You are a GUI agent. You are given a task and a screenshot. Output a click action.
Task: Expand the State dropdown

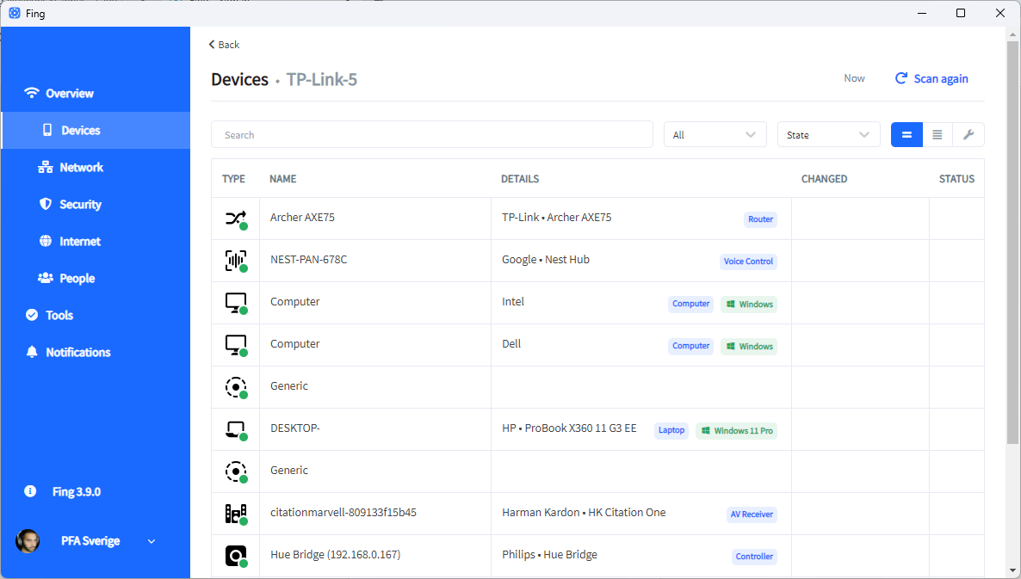[828, 134]
